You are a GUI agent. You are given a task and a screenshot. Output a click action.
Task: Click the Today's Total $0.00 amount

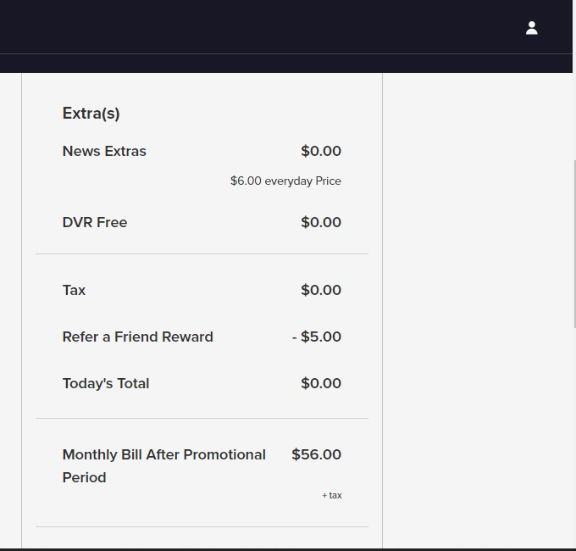(x=321, y=383)
